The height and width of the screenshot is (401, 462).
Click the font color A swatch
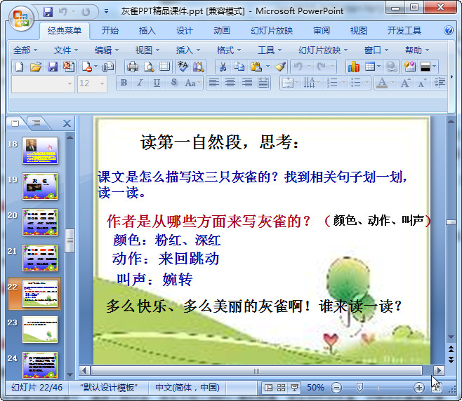382,83
